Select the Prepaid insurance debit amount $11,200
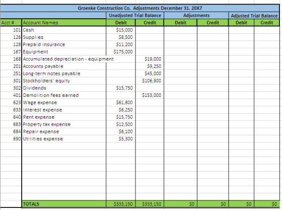Viewport: 282px width, 210px height. point(121,44)
